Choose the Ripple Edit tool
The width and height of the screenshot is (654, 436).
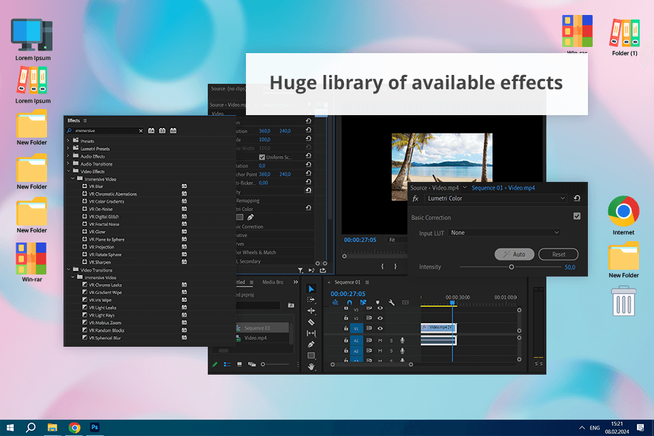coord(311,311)
